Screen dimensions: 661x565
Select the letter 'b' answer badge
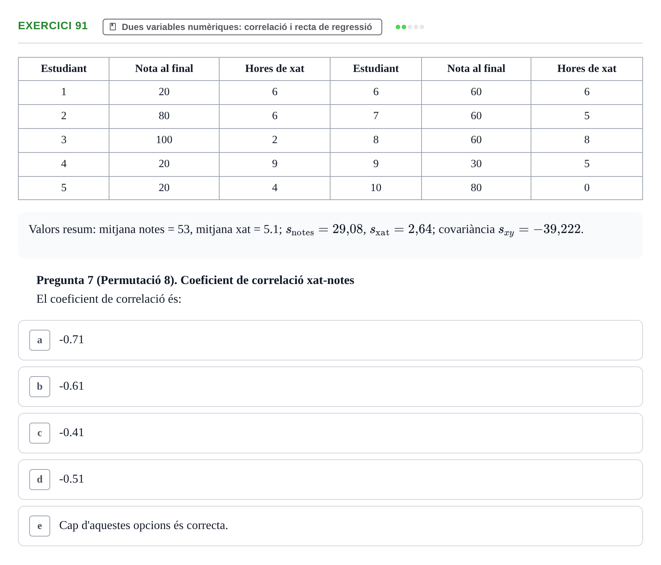[40, 387]
